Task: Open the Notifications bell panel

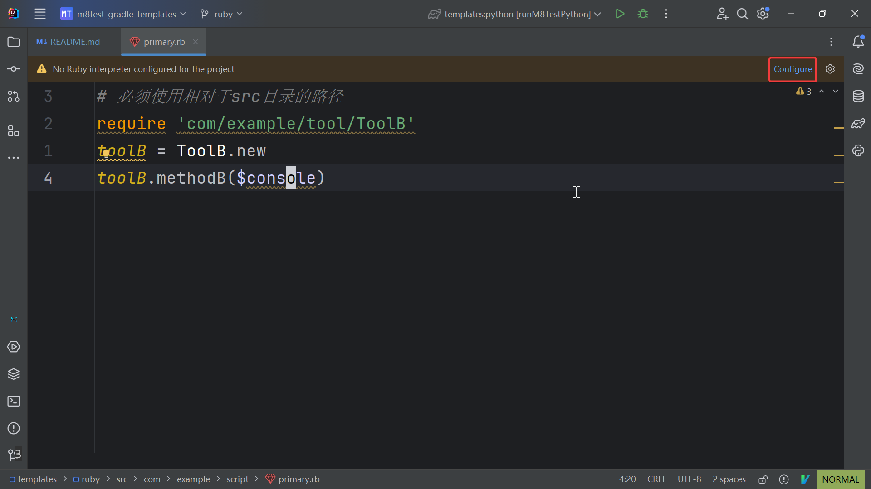Action: (858, 42)
